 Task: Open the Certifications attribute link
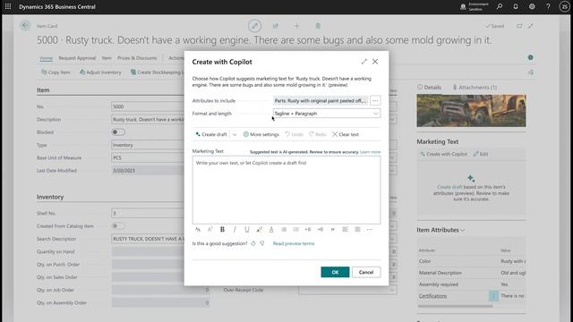point(432,296)
